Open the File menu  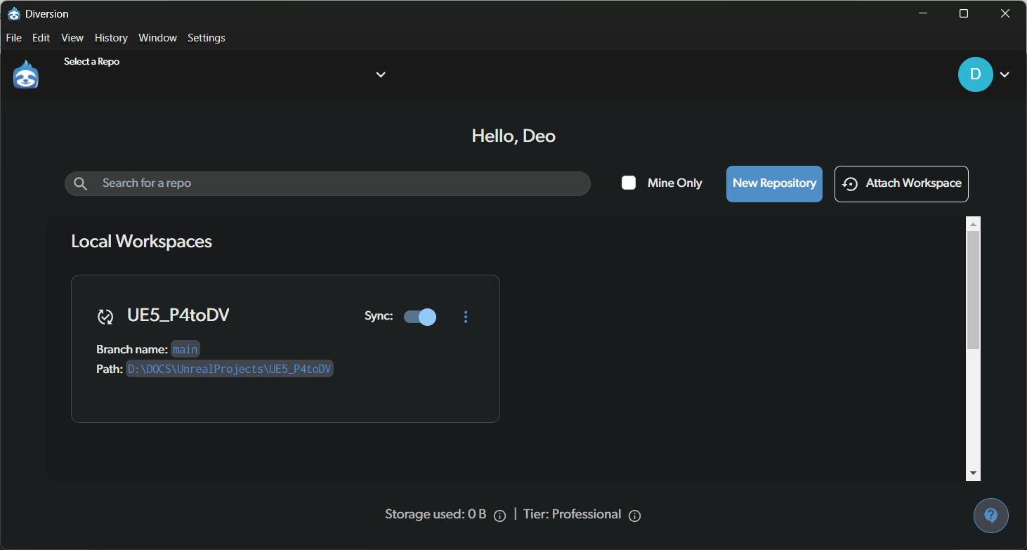13,38
